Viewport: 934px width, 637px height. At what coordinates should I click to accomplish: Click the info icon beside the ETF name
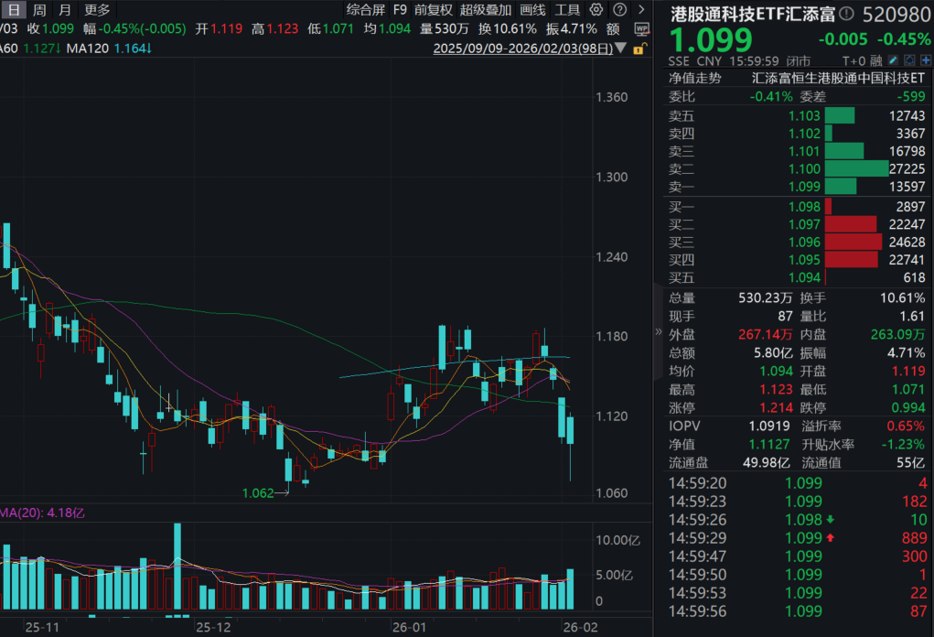coord(844,14)
